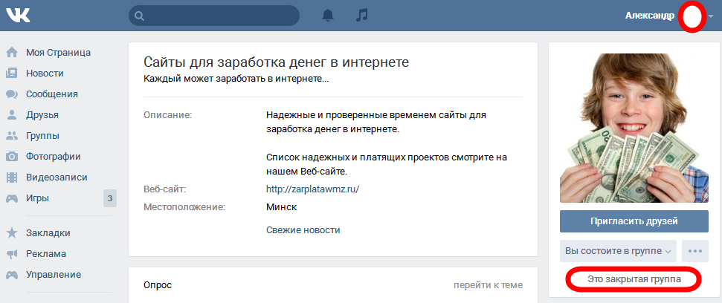The width and height of the screenshot is (722, 303).
Task: Click the VK logo in header
Action: 18,16
